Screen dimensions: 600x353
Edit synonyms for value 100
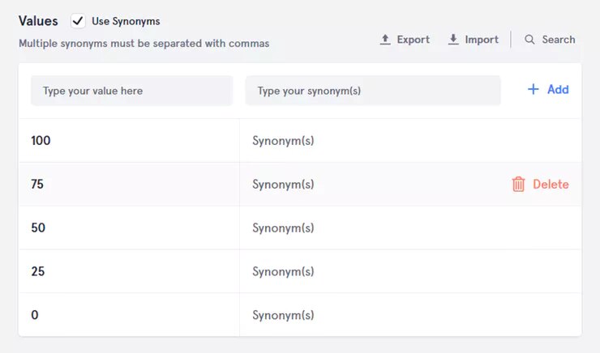point(283,141)
